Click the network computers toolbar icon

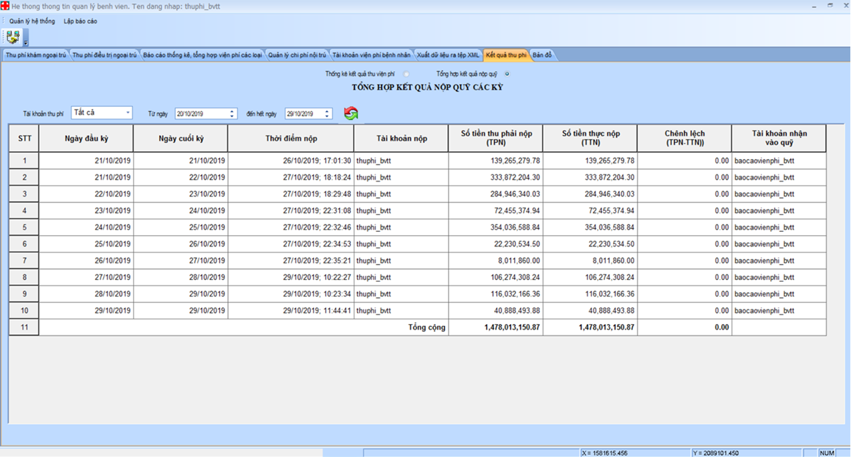pyautogui.click(x=13, y=37)
